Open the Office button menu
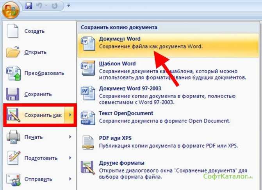The height and width of the screenshot is (190, 262). [x=11, y=10]
